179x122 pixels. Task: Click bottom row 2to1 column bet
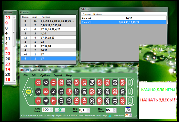130,101
